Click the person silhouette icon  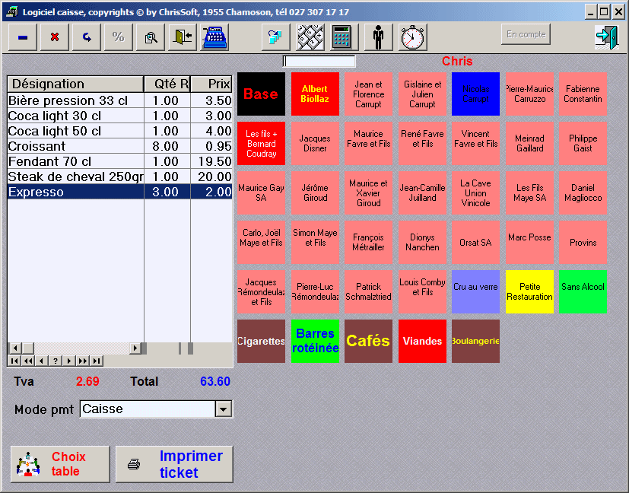378,37
